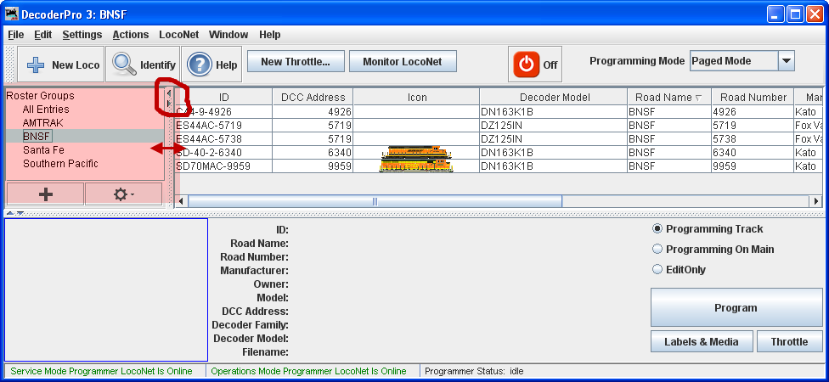829x382 pixels.
Task: Add roster group with plus button
Action: (45, 194)
